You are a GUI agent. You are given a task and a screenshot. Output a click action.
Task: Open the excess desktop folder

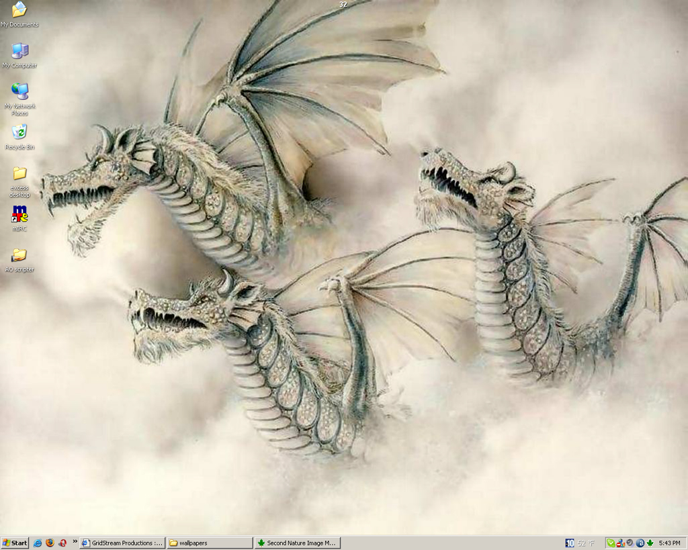(19, 174)
